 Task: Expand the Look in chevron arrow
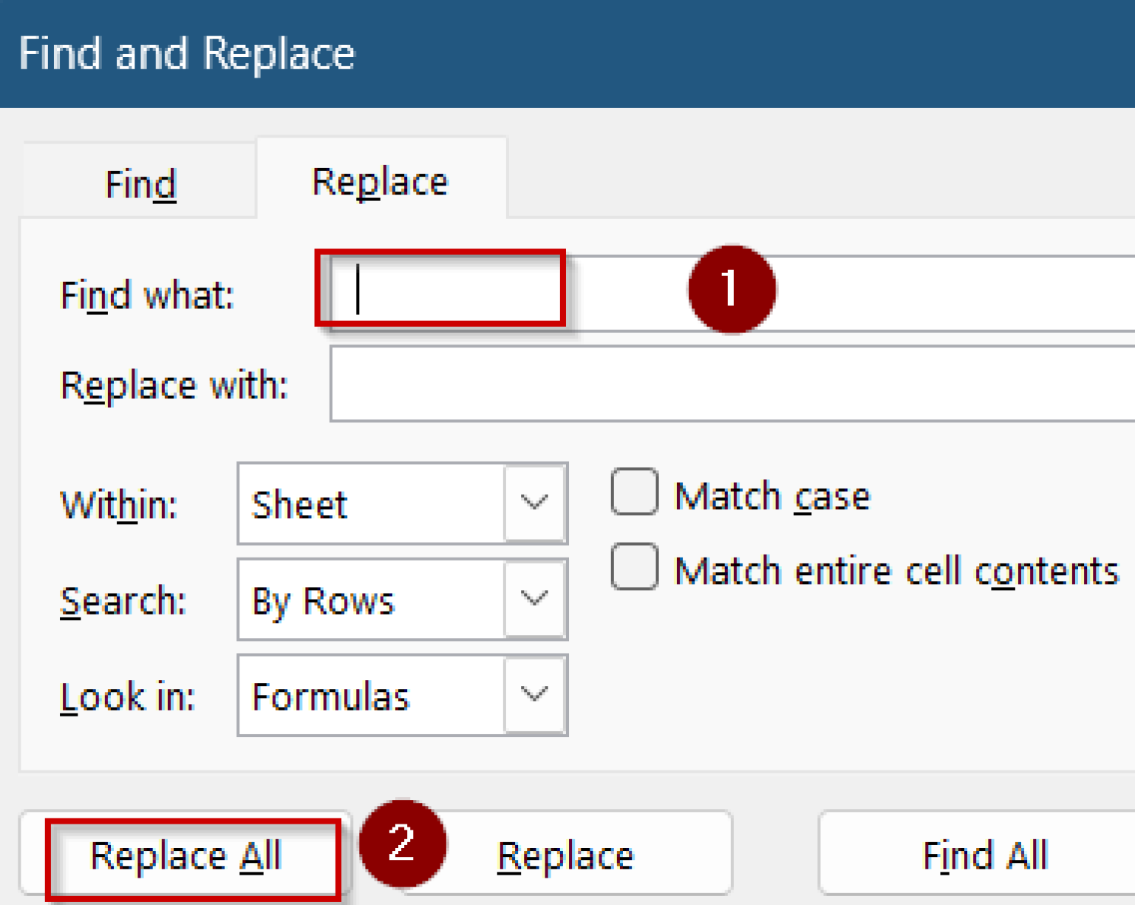(534, 694)
